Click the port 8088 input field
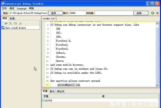Image resolution: width=161 pixels, height=108 pixels. click(x=77, y=13)
